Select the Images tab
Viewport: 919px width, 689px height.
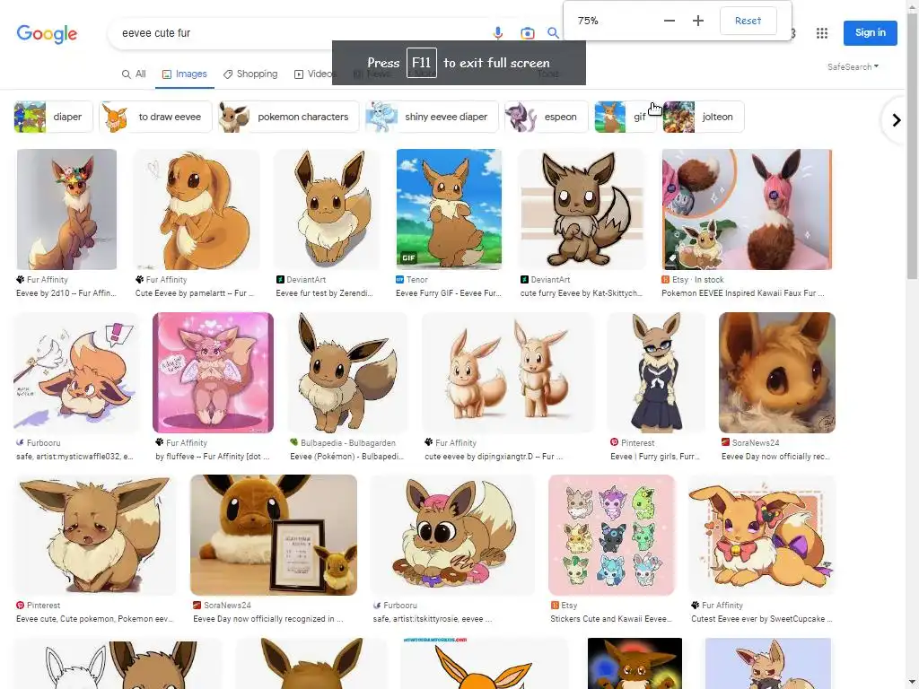coord(185,74)
